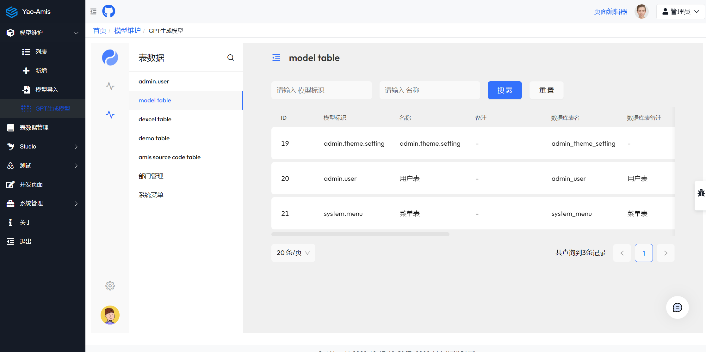Expand the 系统管理 sidebar menu
Viewport: 706px width, 352px height.
click(x=43, y=203)
